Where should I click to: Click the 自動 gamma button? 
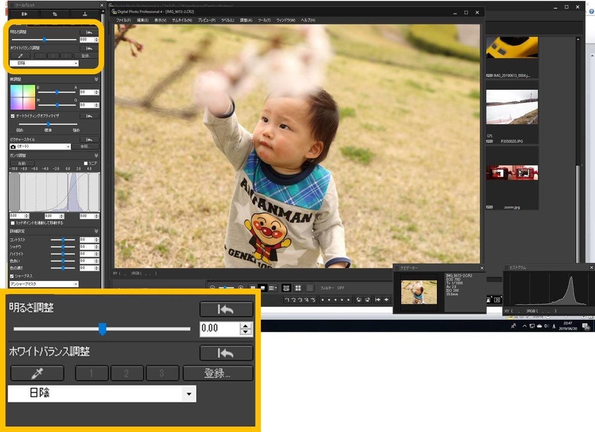22,163
